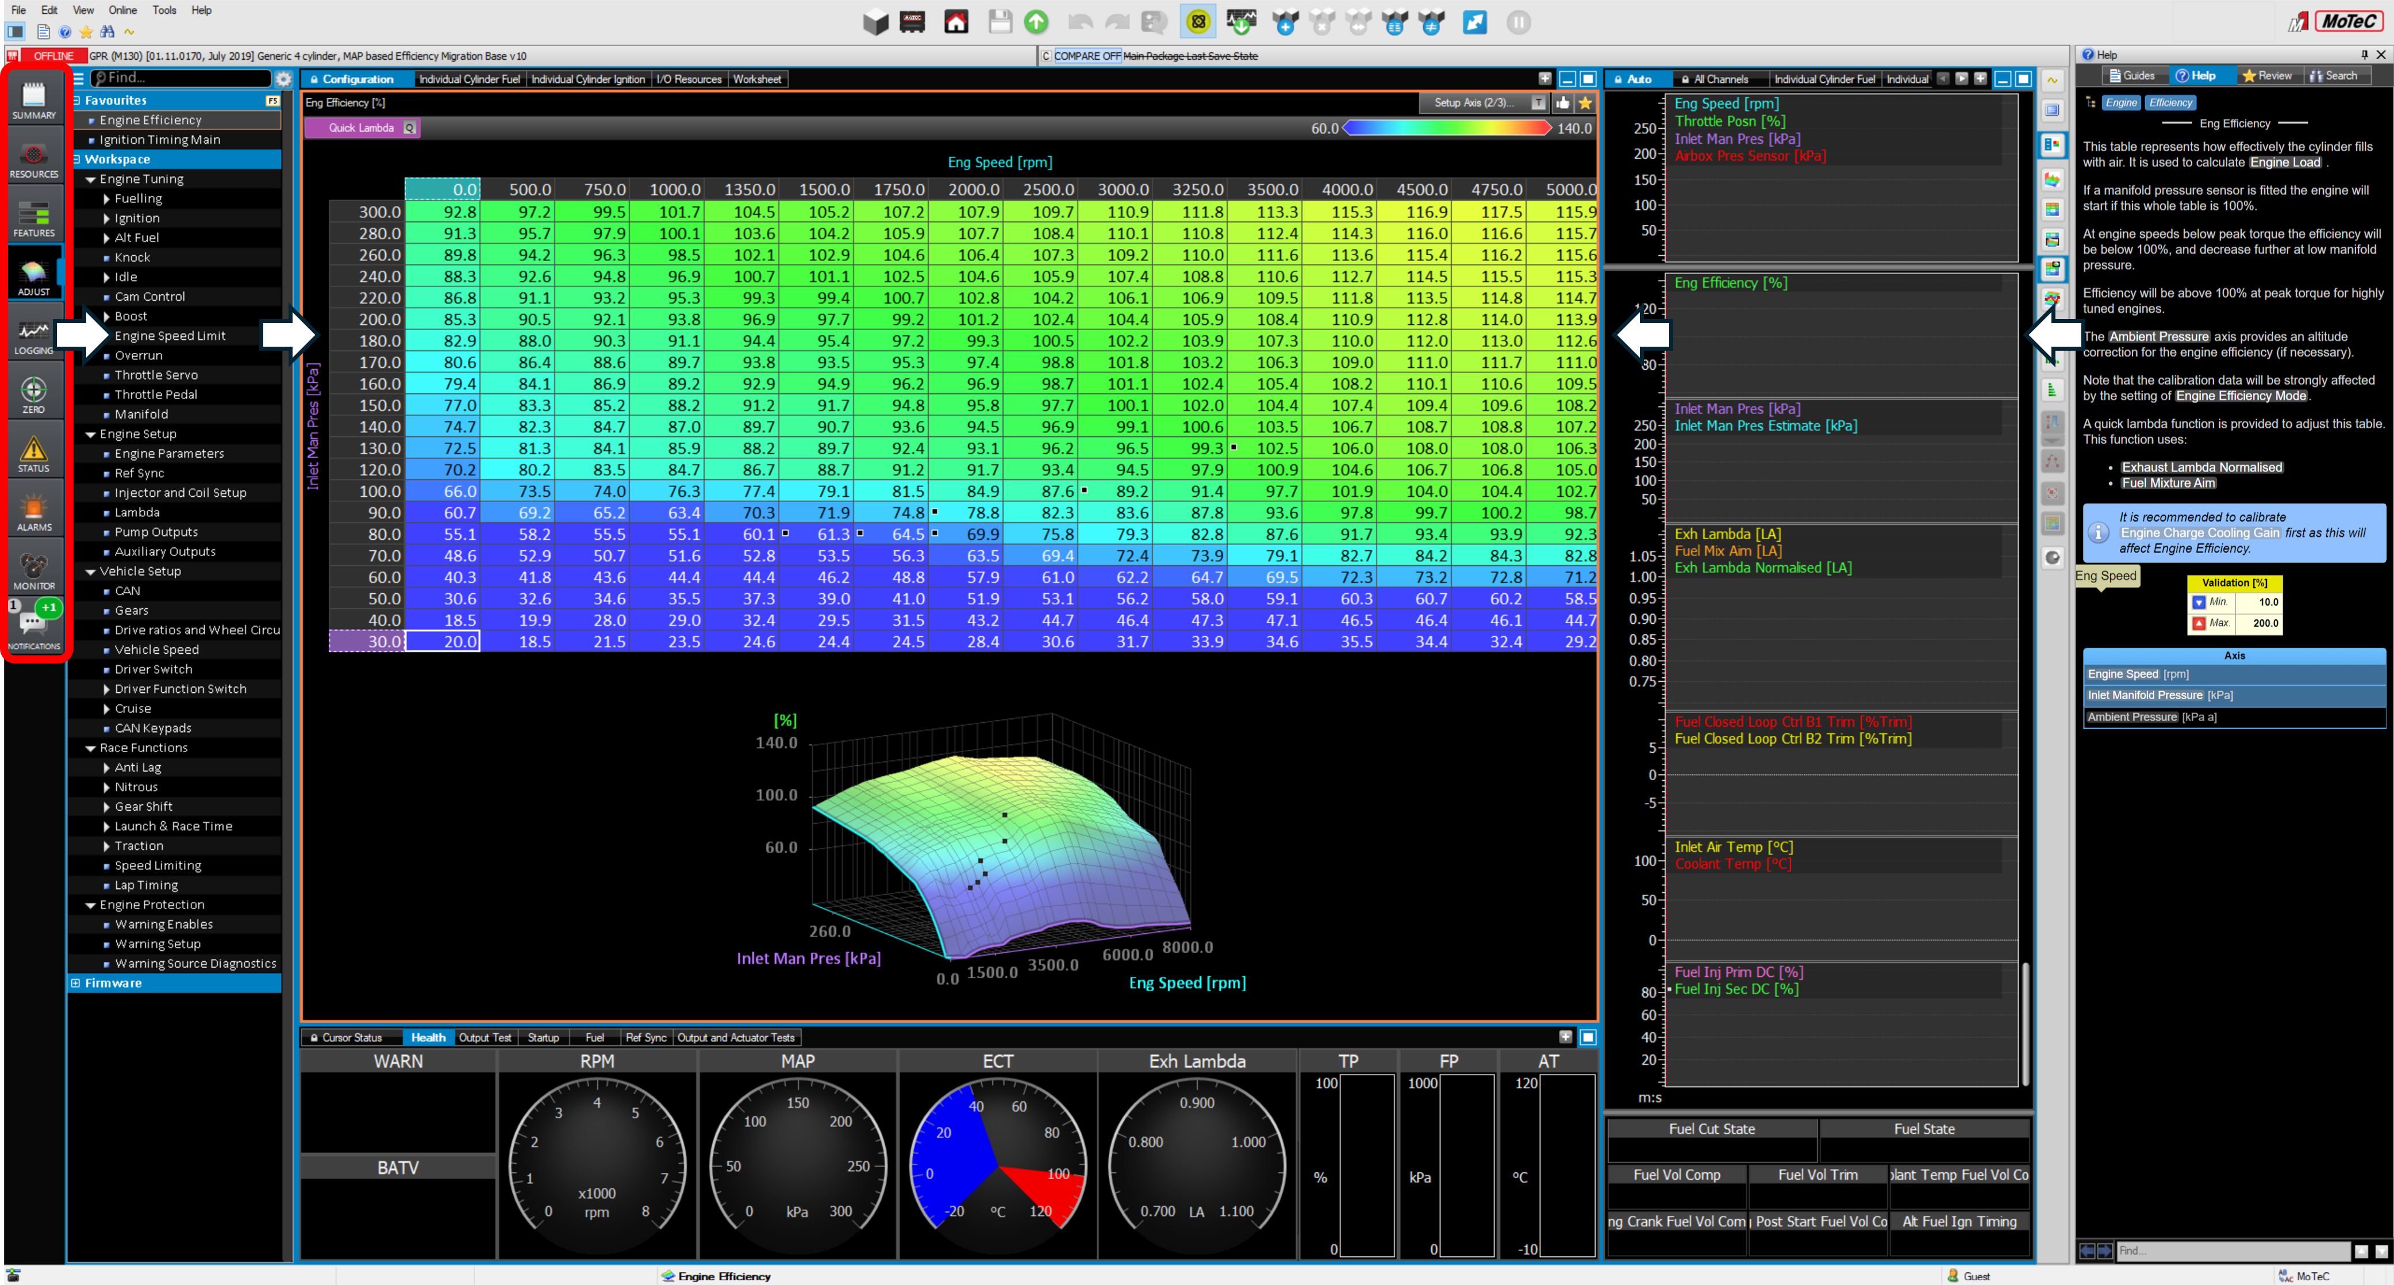Click the Alarms sidebar icon
The width and height of the screenshot is (2394, 1285).
[33, 512]
